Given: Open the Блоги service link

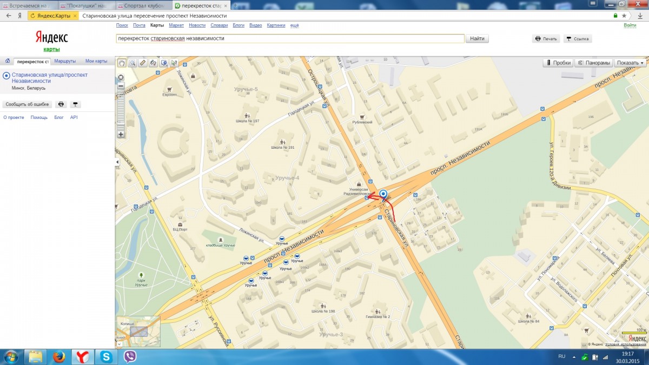Looking at the screenshot, I should [x=239, y=25].
